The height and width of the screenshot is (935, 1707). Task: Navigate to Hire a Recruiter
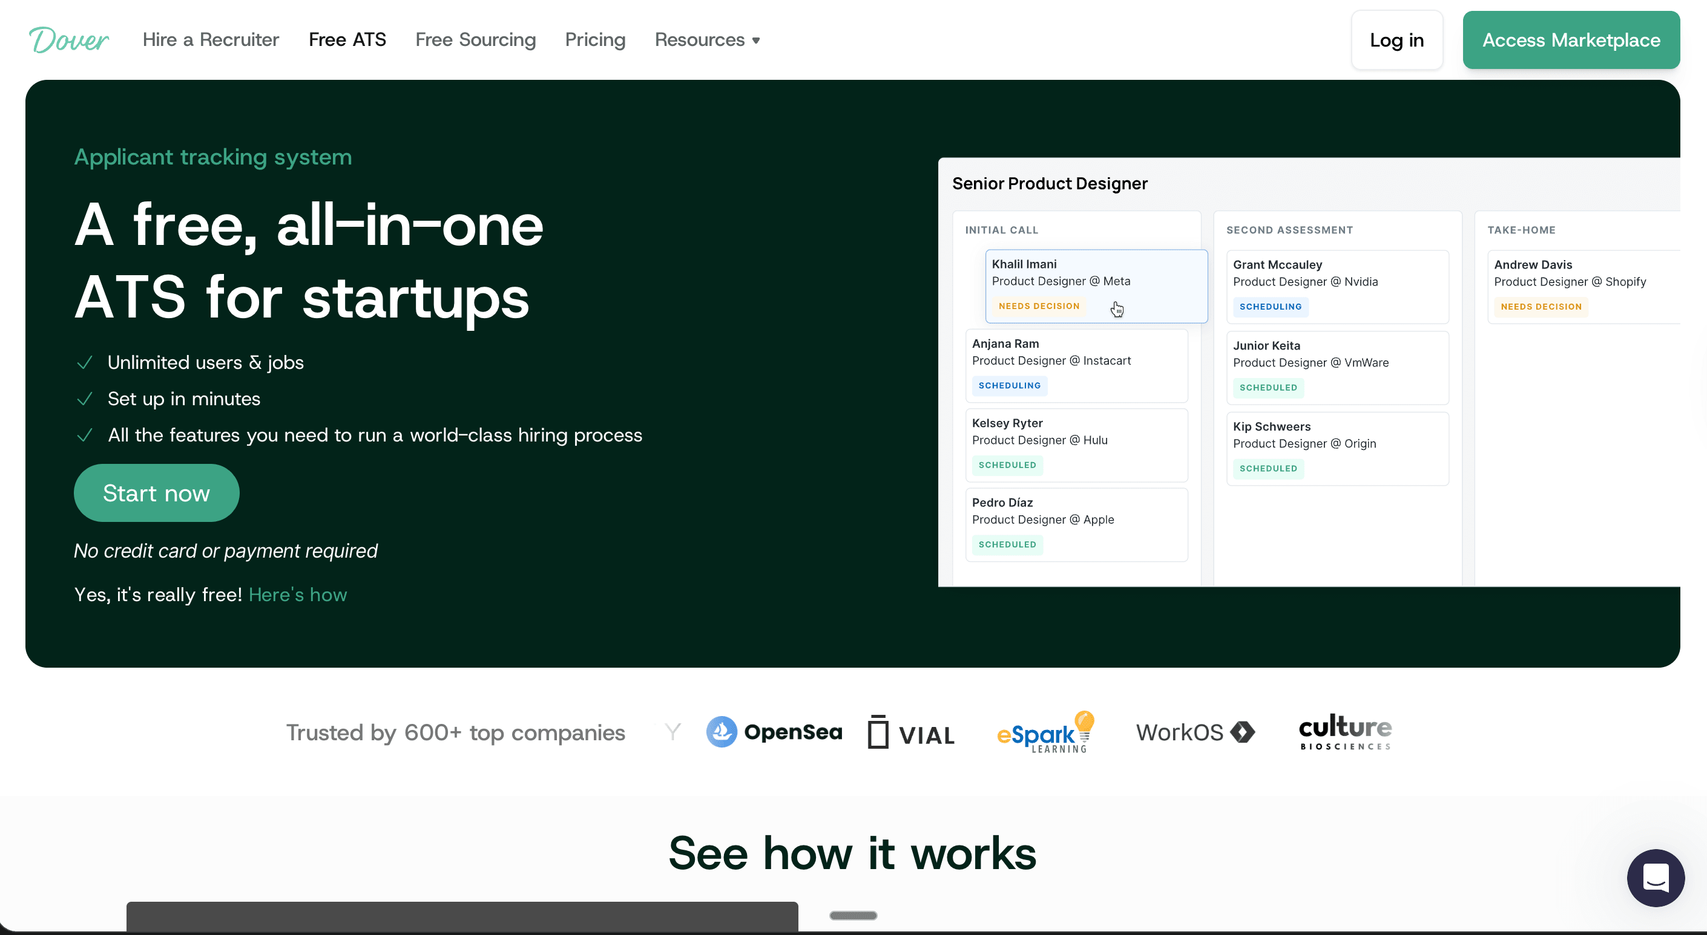pos(211,40)
